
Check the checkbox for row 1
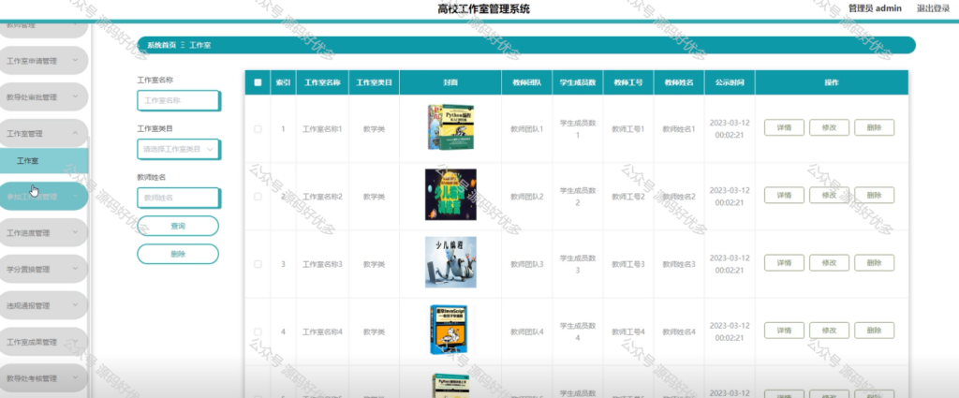pos(258,129)
